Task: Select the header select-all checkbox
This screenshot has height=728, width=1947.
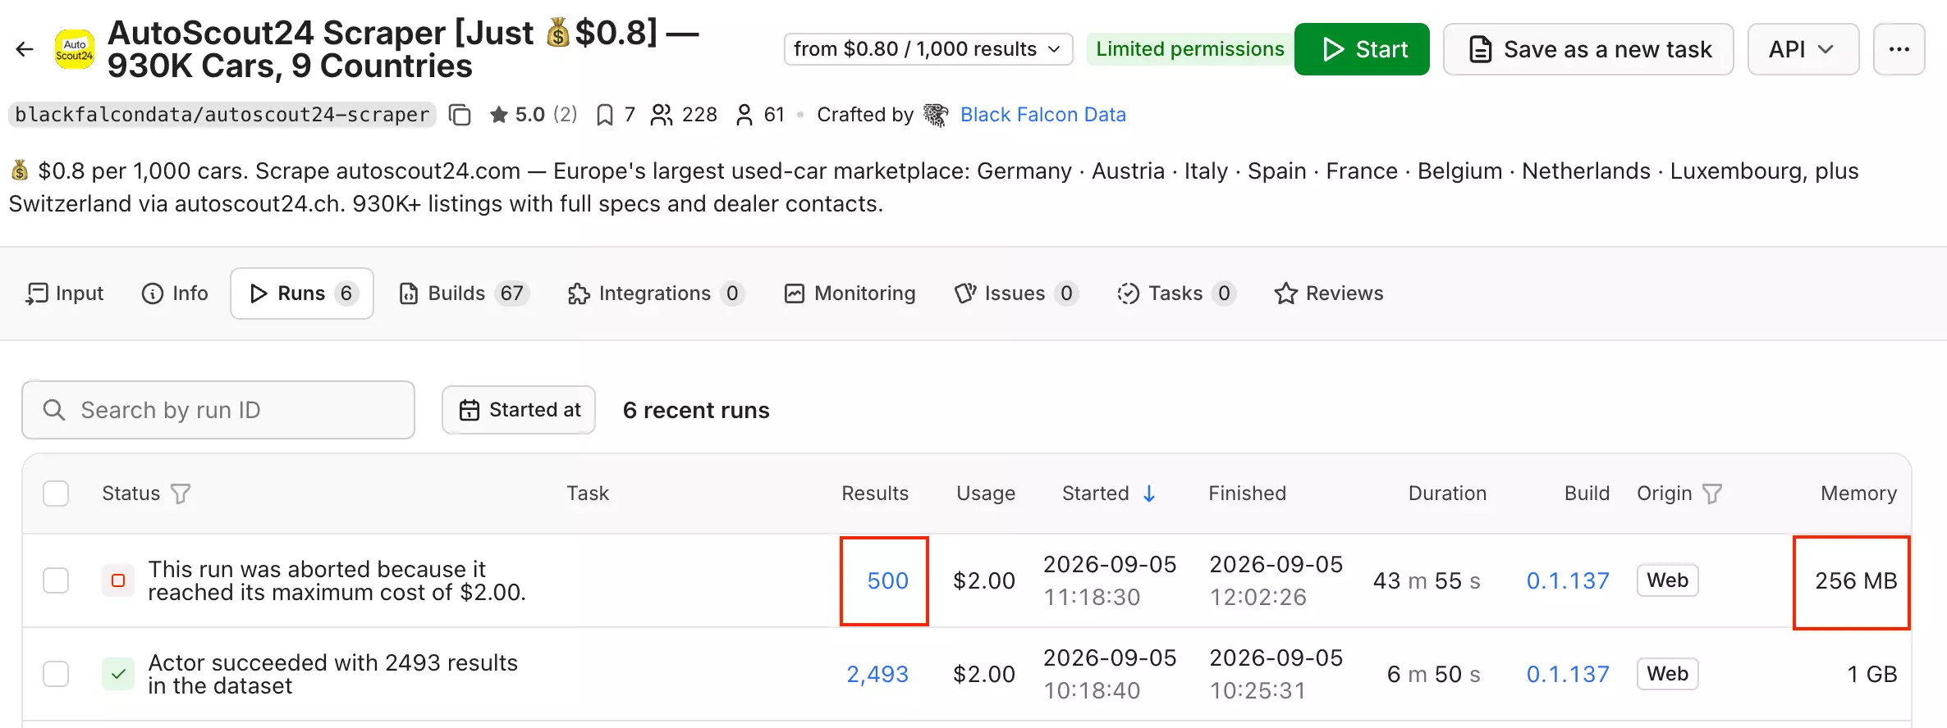Action: pyautogui.click(x=56, y=494)
